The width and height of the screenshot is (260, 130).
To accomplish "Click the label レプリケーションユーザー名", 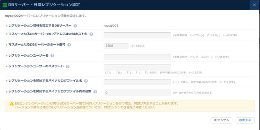I will pyautogui.click(x=28, y=55).
